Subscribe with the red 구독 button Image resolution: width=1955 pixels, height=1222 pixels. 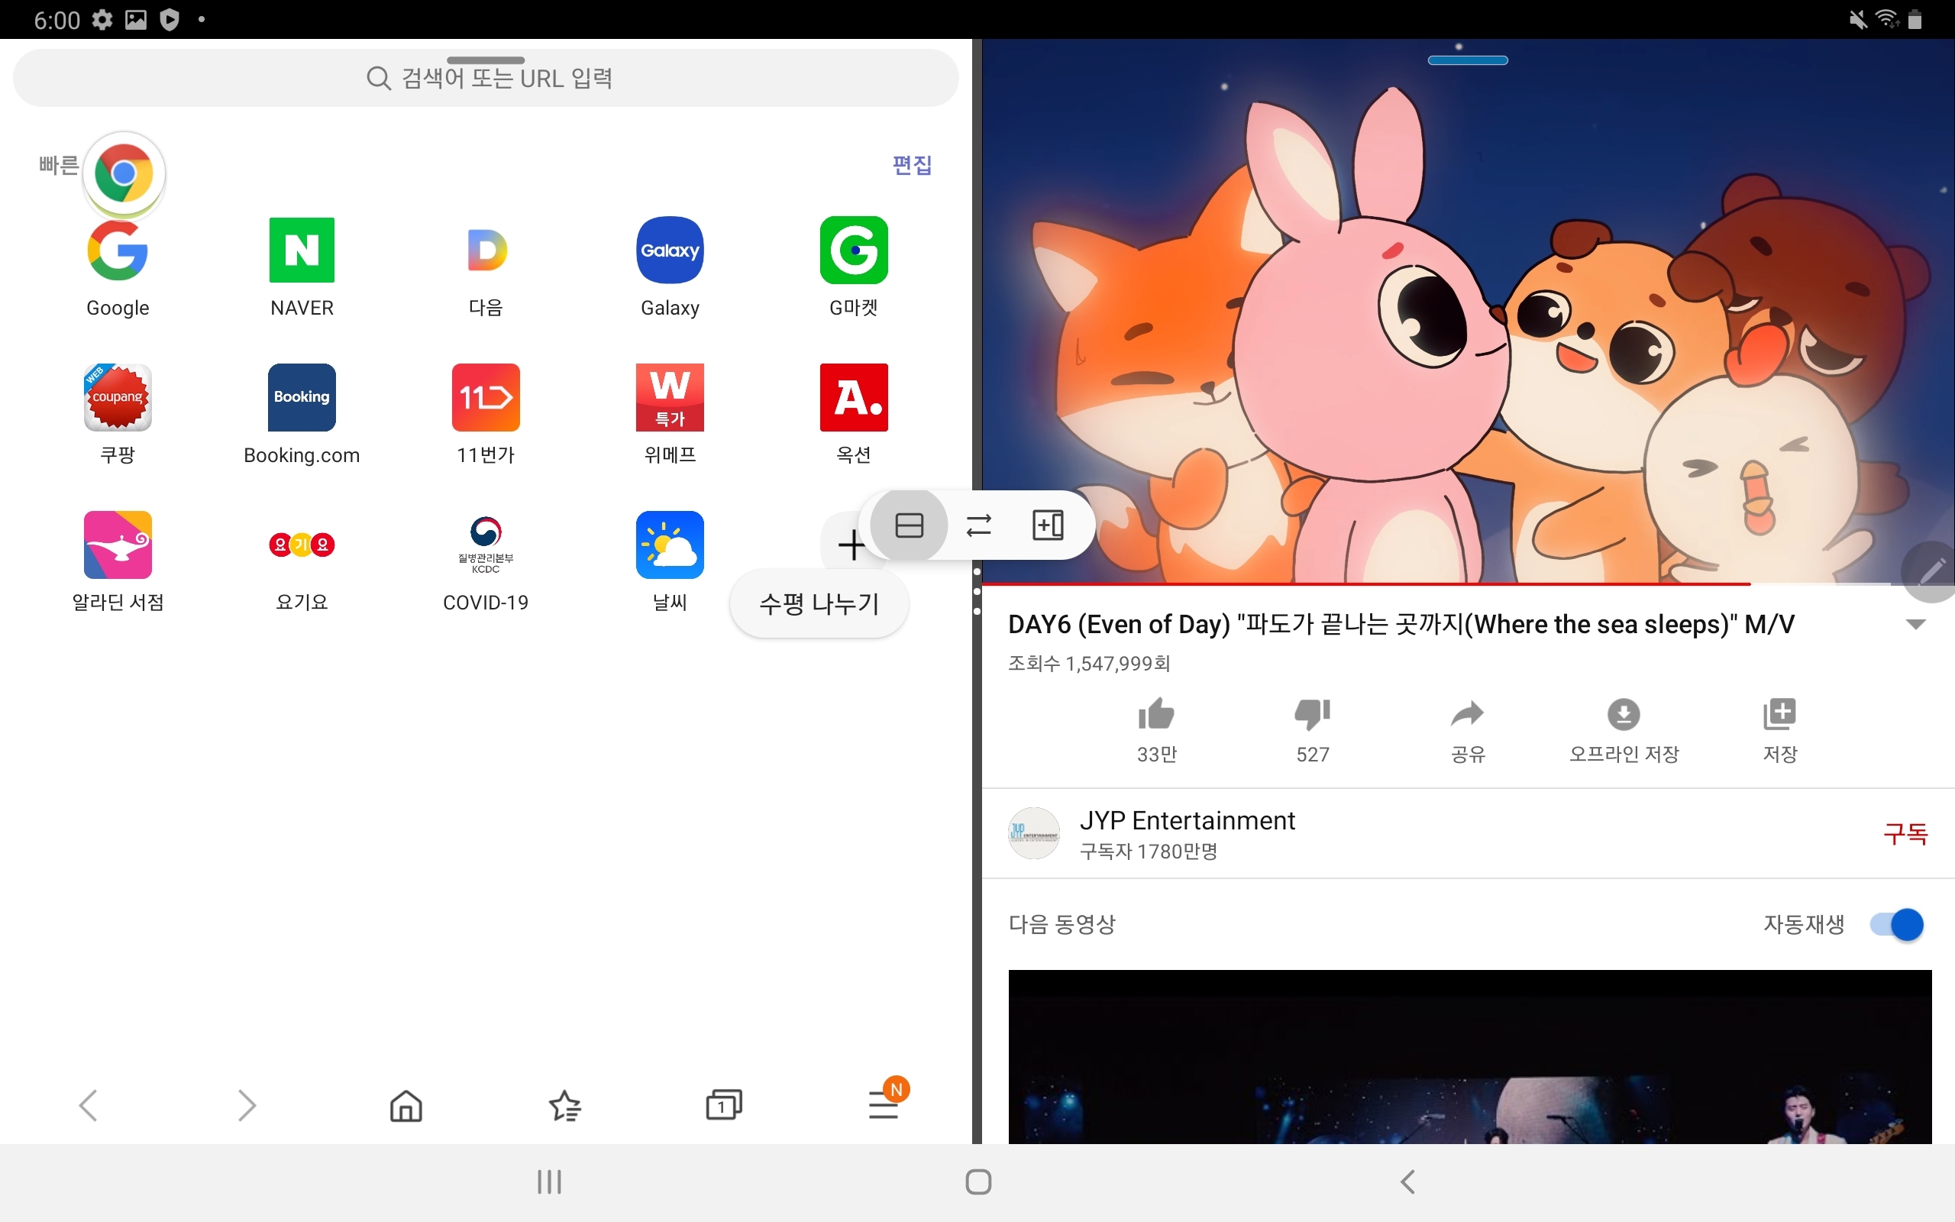1905,833
